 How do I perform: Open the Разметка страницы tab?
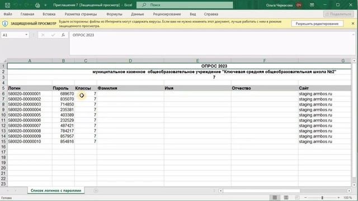(x=81, y=14)
